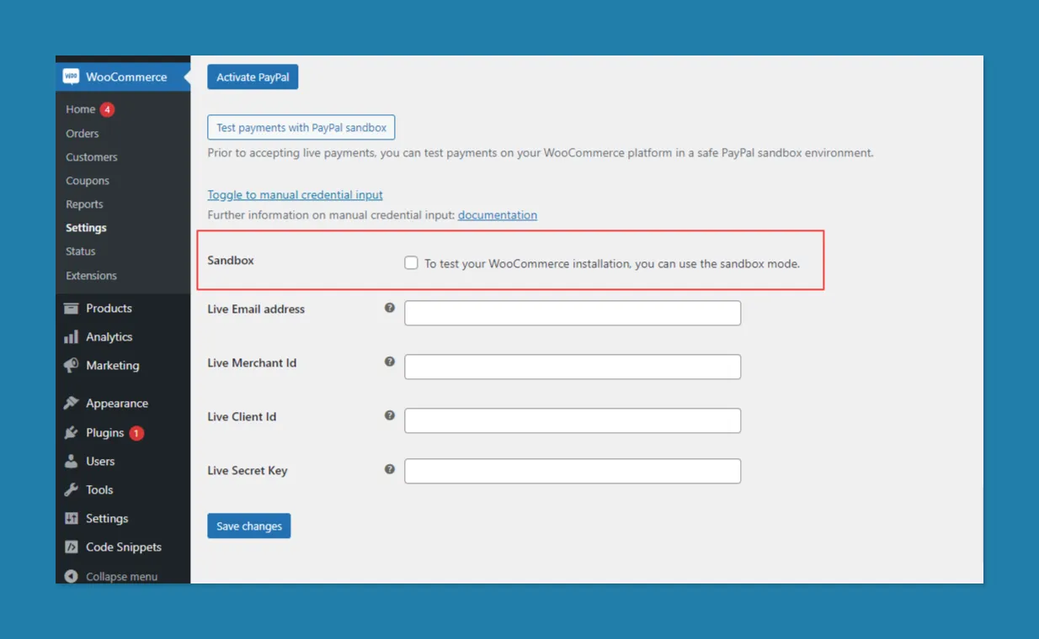
Task: Open Marketing via the megaphone icon
Action: [72, 366]
